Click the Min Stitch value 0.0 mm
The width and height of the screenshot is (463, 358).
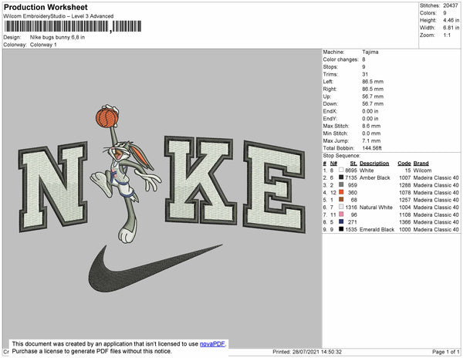[x=371, y=133]
